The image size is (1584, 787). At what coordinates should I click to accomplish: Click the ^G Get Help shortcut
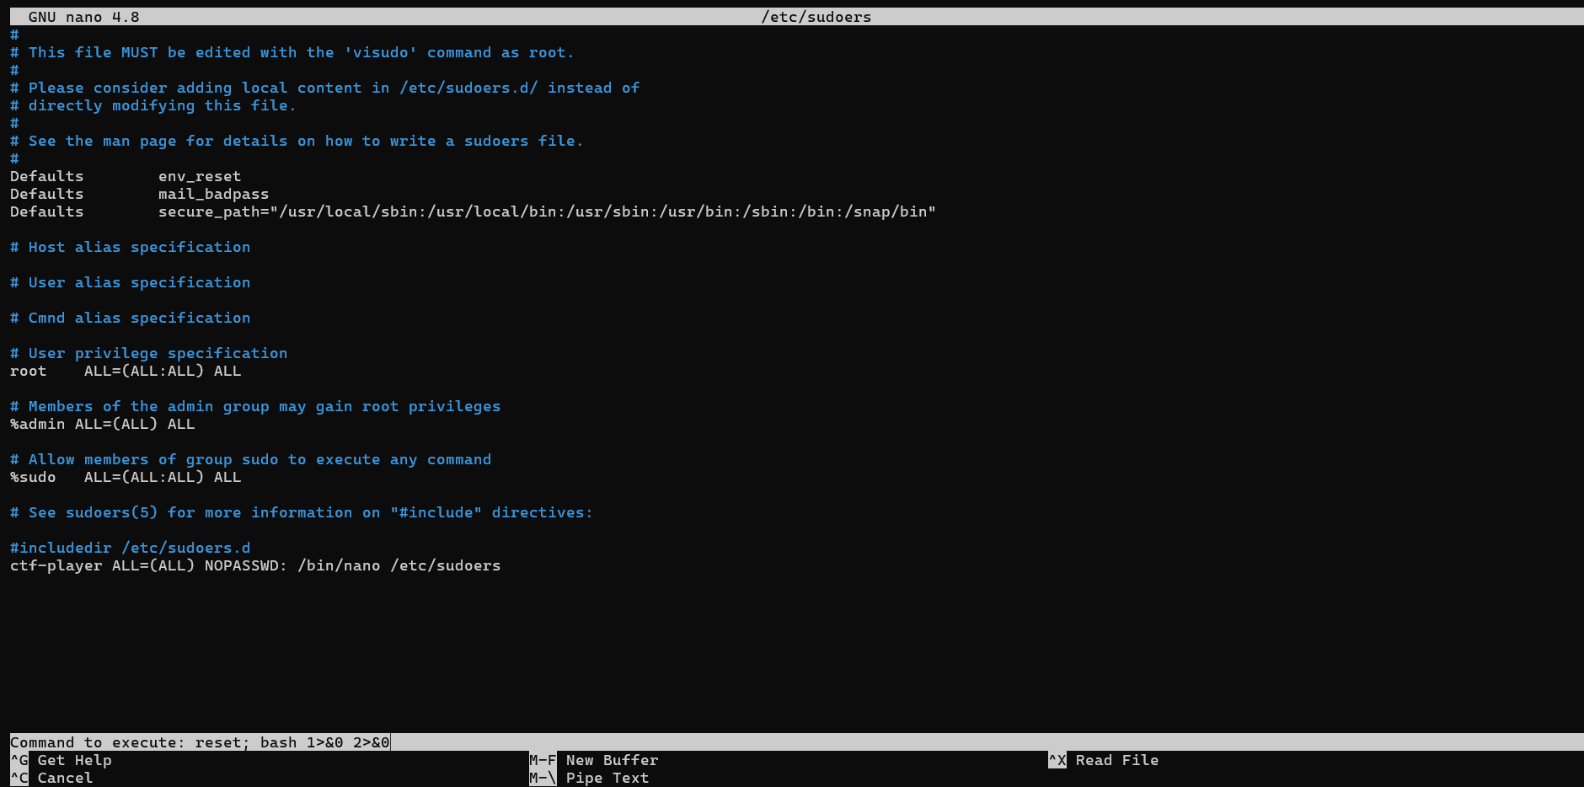tap(61, 760)
